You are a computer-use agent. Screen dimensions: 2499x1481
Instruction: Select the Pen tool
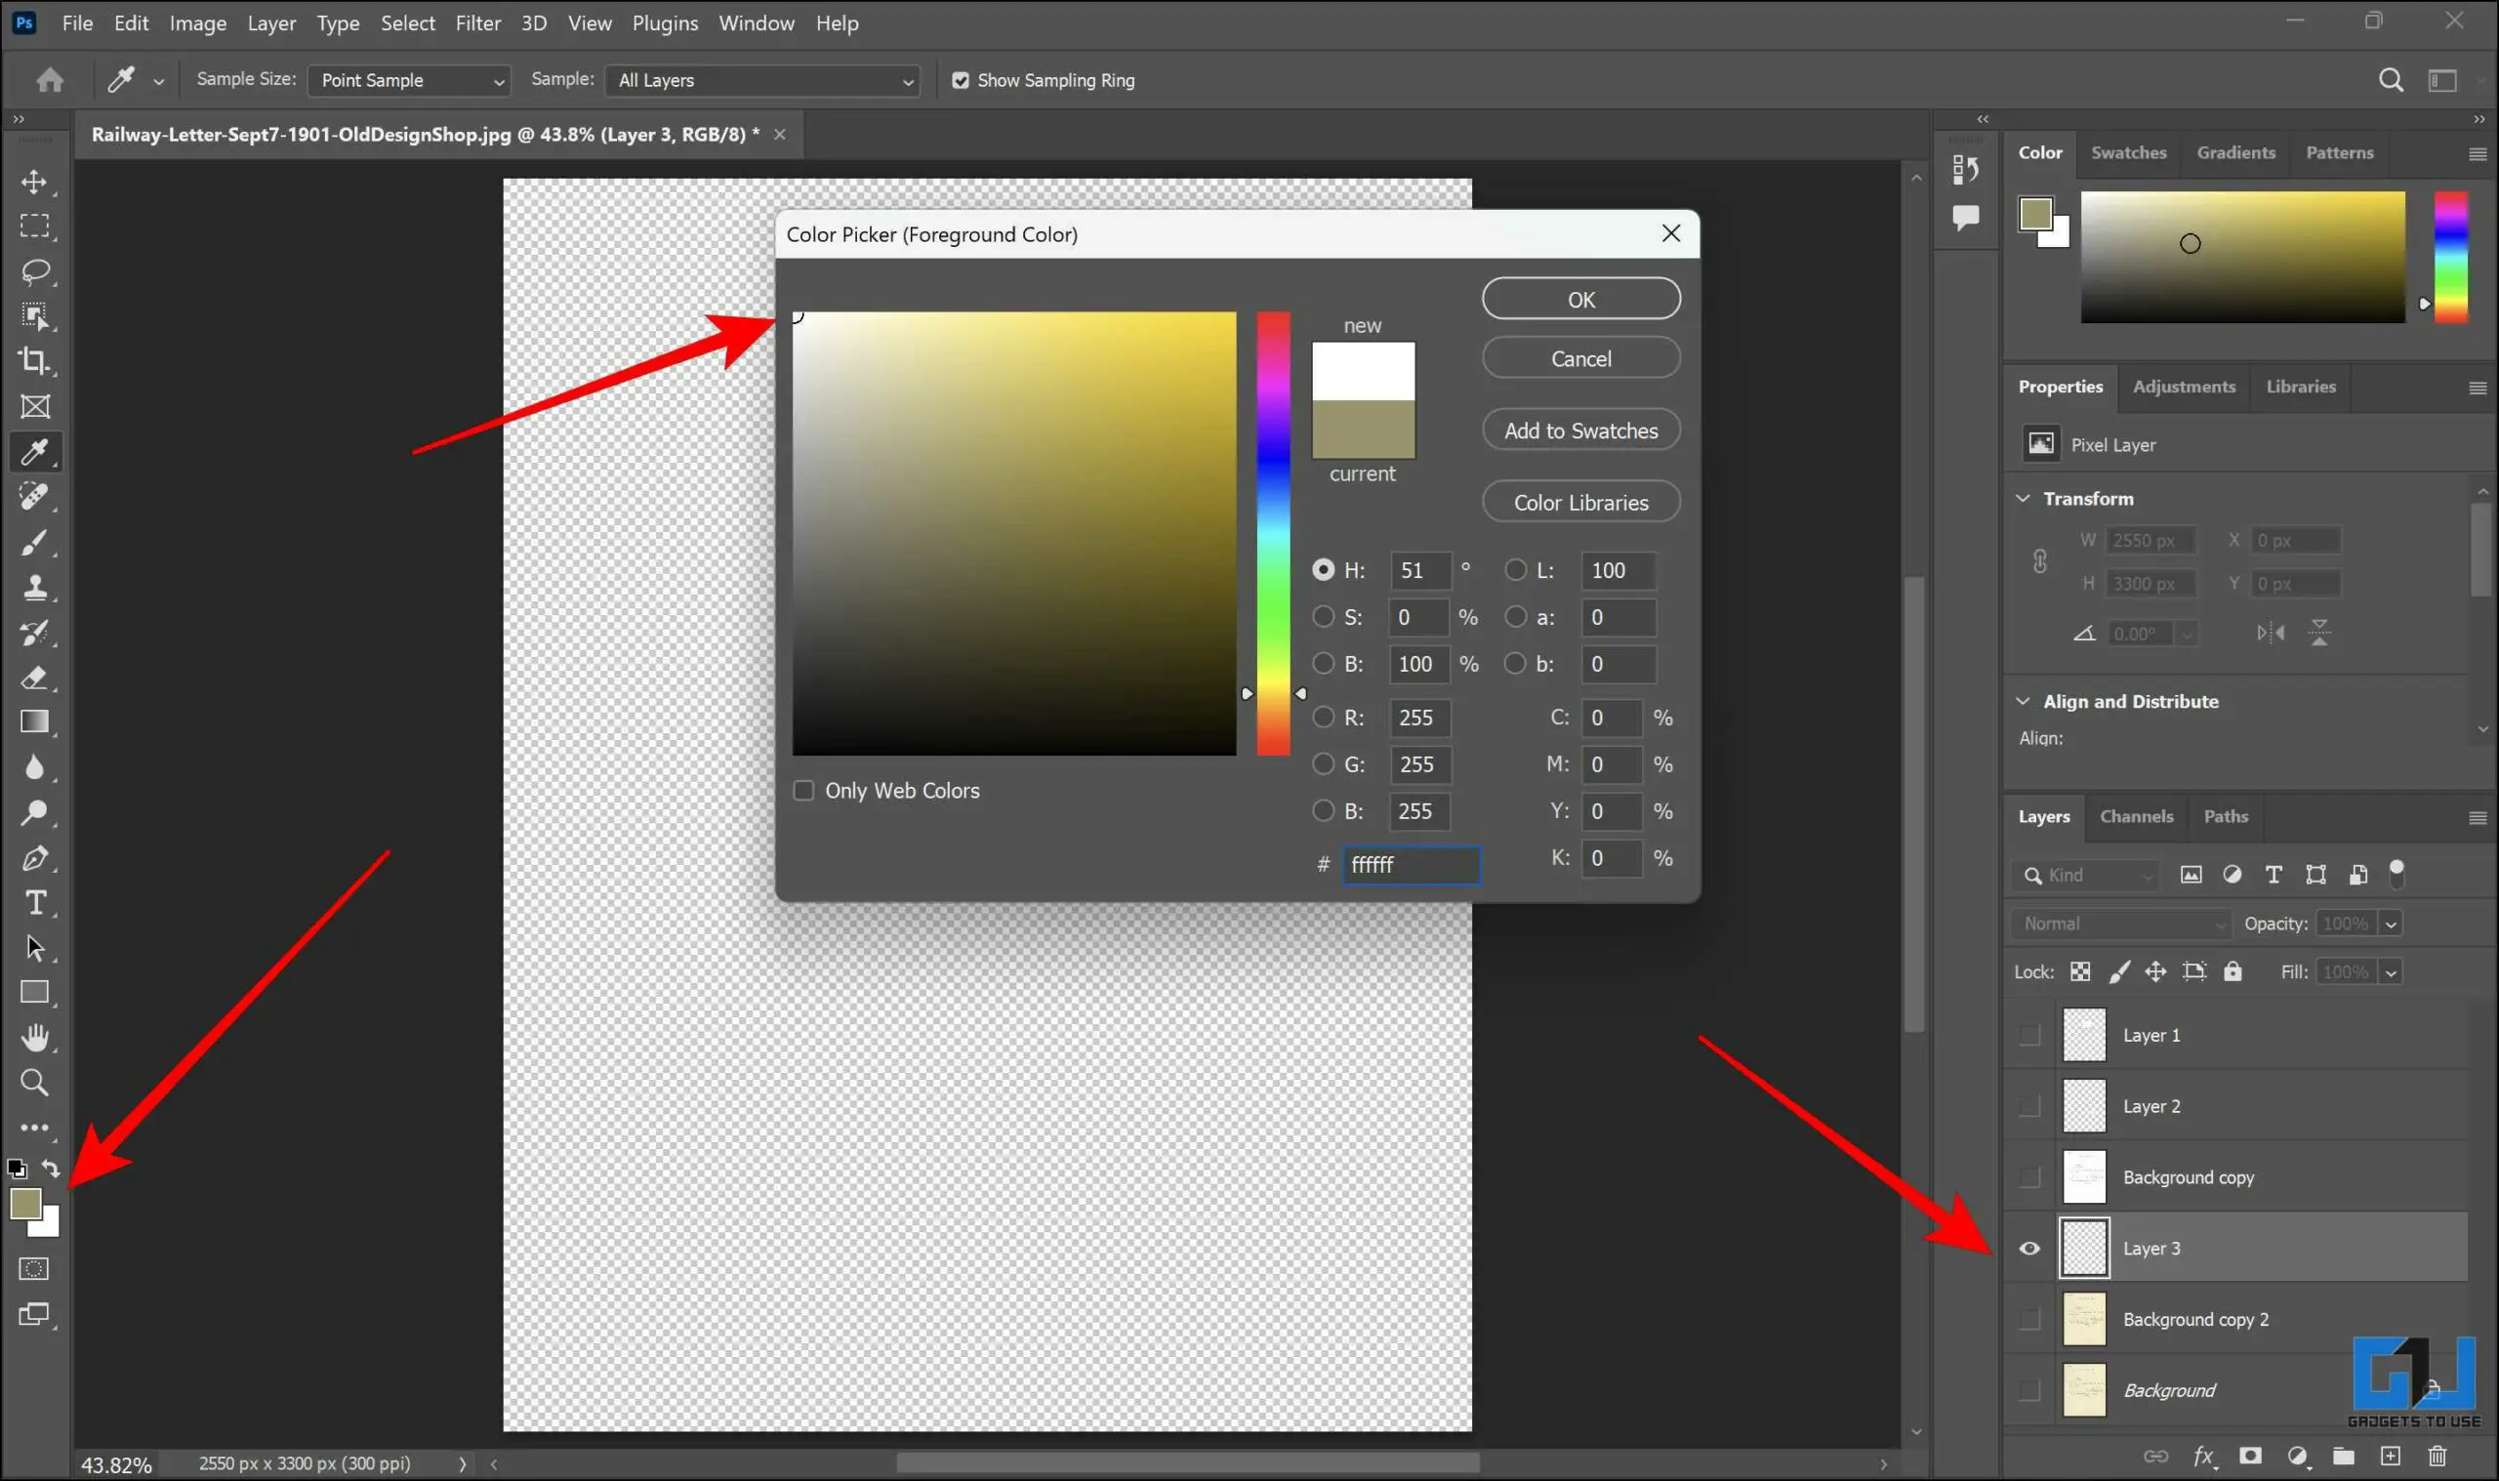click(x=35, y=857)
